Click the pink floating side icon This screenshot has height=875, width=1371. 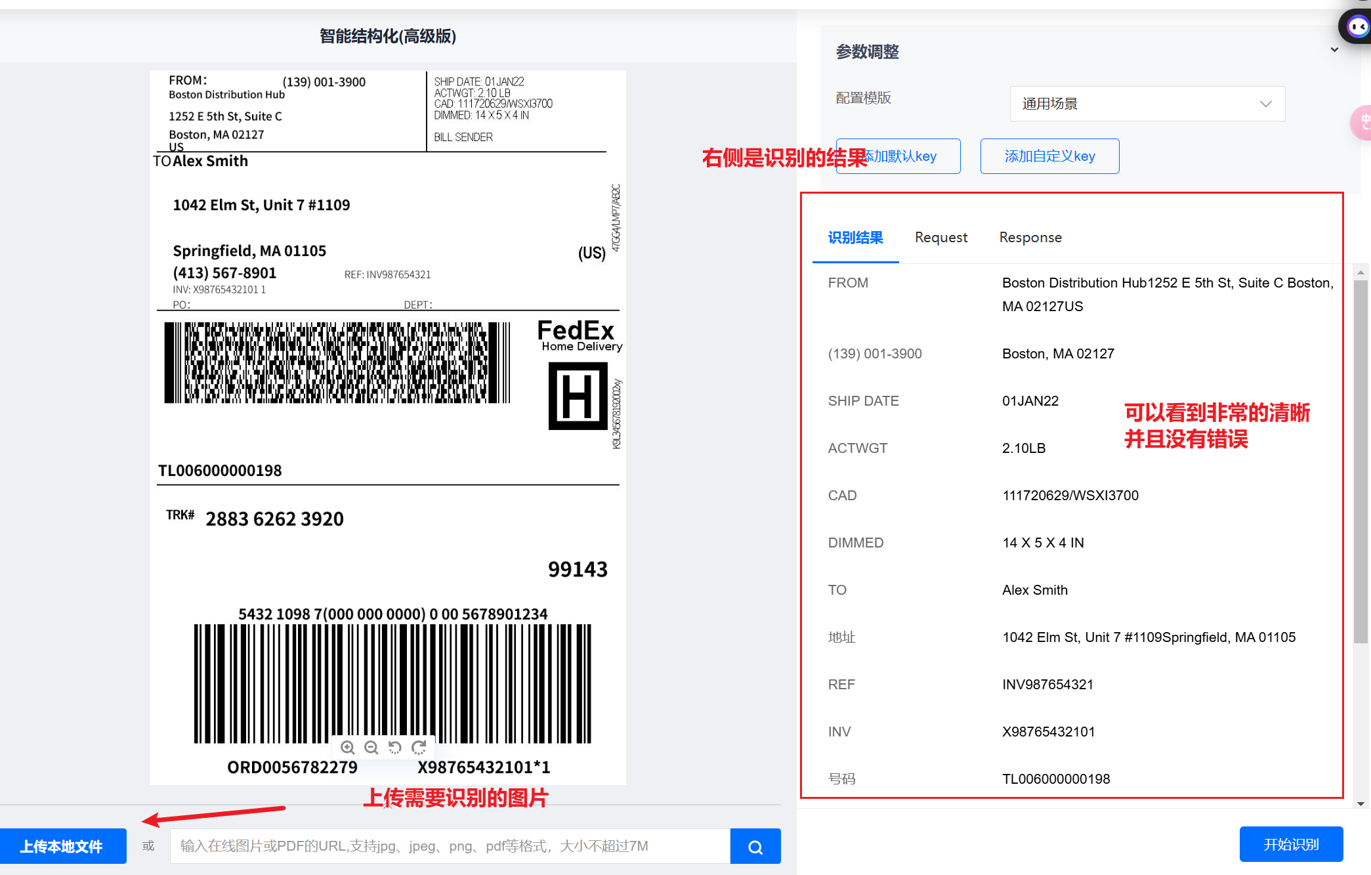tap(1362, 122)
